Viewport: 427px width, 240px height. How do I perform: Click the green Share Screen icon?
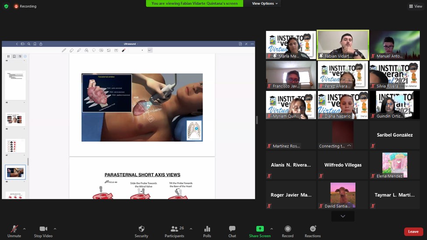(x=260, y=229)
